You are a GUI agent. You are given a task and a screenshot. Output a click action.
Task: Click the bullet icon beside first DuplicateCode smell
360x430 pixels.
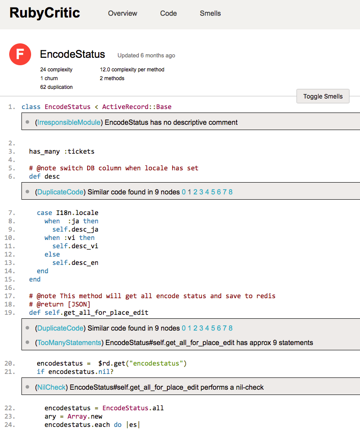28,192
